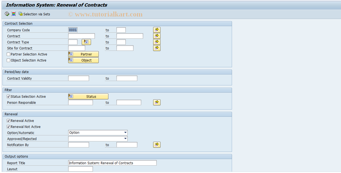Click the Company Code from field
The image size is (341, 173).
click(x=73, y=30)
